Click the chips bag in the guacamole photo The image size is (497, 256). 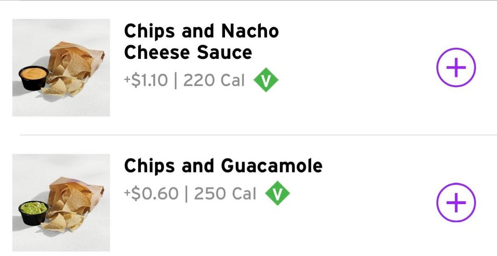pyautogui.click(x=76, y=197)
